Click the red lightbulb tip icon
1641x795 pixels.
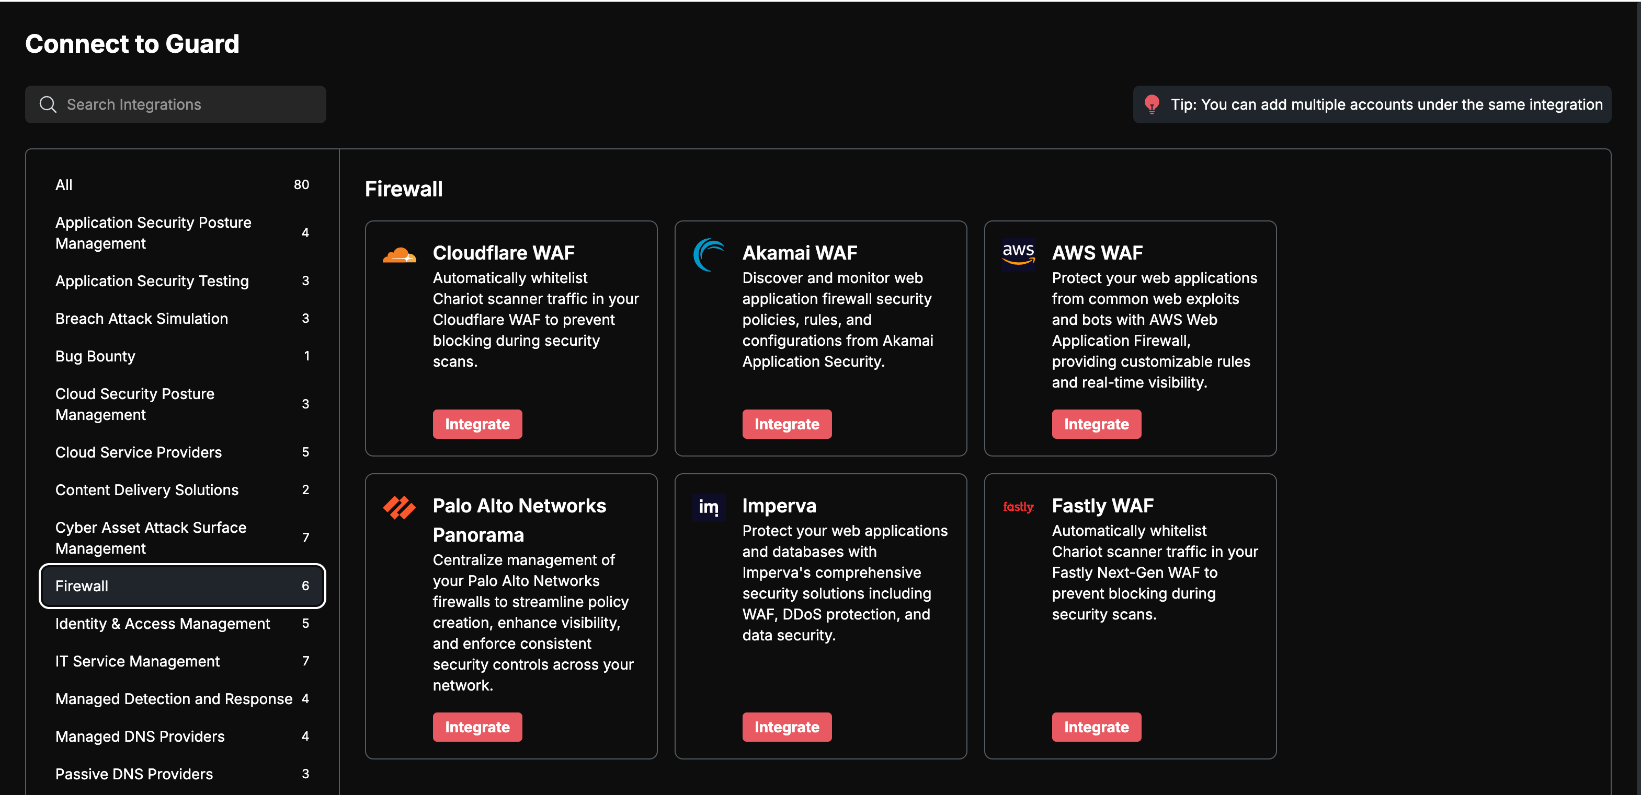[1152, 104]
